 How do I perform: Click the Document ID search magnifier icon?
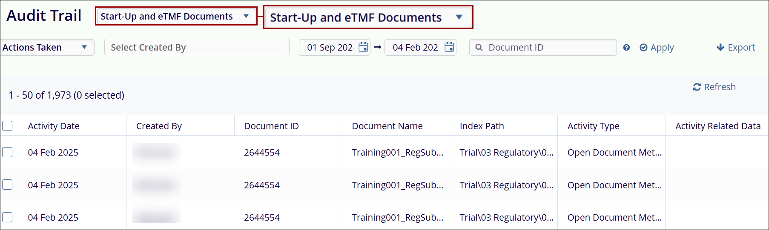479,48
